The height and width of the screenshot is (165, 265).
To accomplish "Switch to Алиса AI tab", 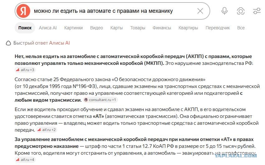I will coord(48,28).
